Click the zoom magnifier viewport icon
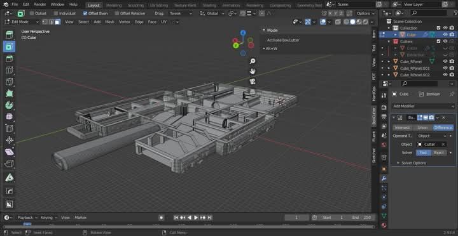The width and height of the screenshot is (458, 236). click(x=253, y=61)
